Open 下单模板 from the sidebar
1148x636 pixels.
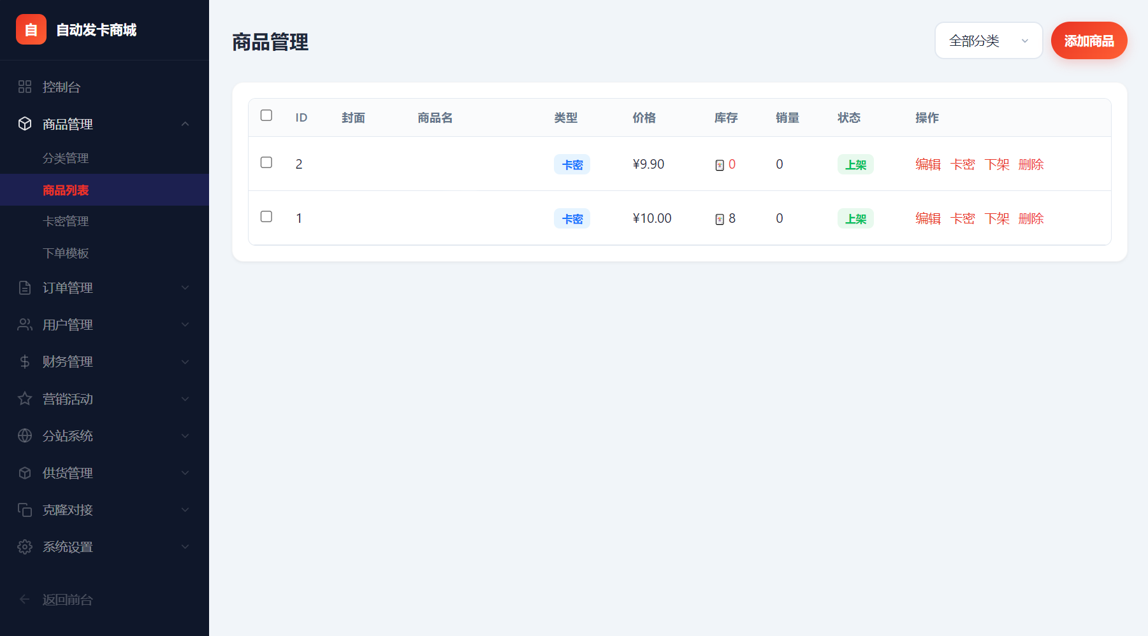66,253
